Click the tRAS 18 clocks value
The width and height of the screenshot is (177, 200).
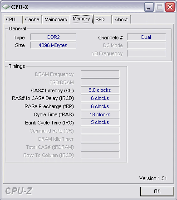coord(100,114)
